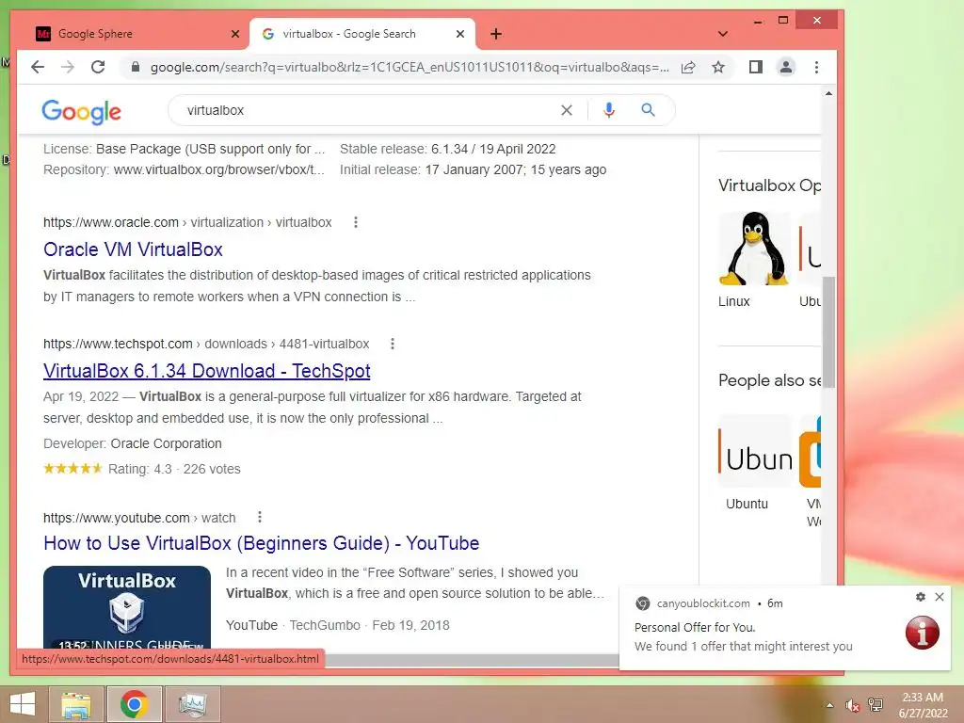Play the VirtualBox Beginners Guide video thumbnail

point(127,607)
